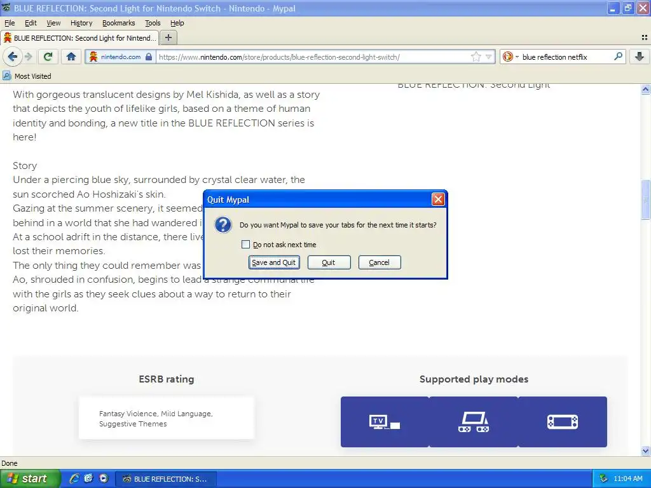Click the 'ESRB rating' heading
The width and height of the screenshot is (651, 488).
coord(167,379)
